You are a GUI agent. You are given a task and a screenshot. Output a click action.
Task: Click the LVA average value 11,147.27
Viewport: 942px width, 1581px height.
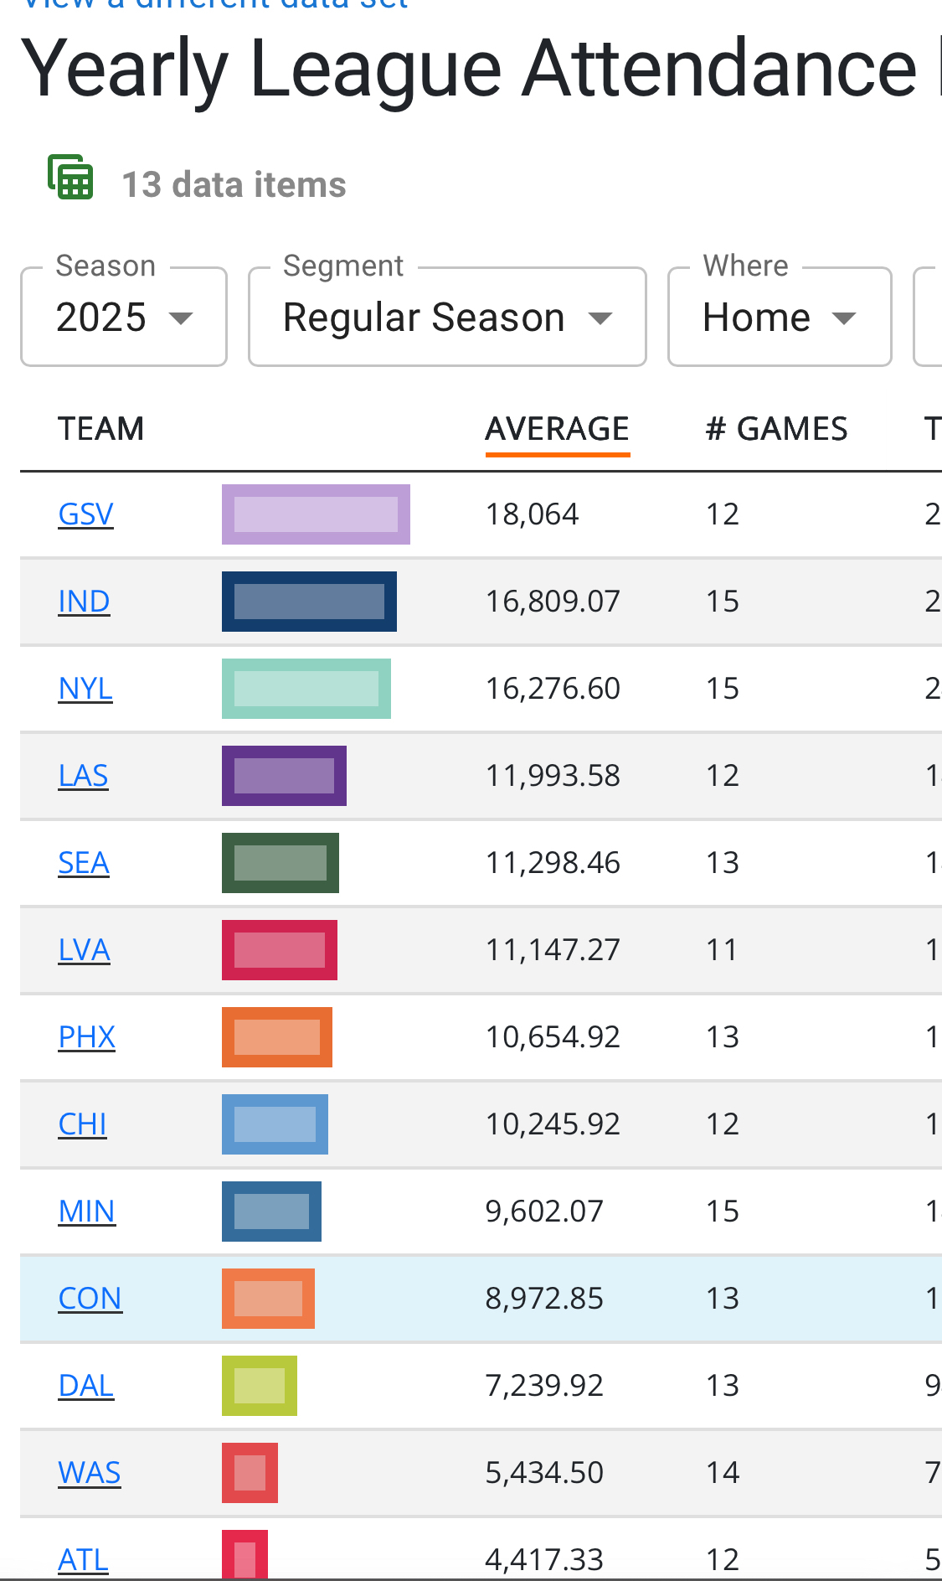click(x=553, y=950)
